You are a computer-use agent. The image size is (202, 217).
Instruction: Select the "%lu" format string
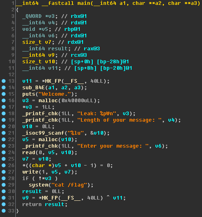76,133
